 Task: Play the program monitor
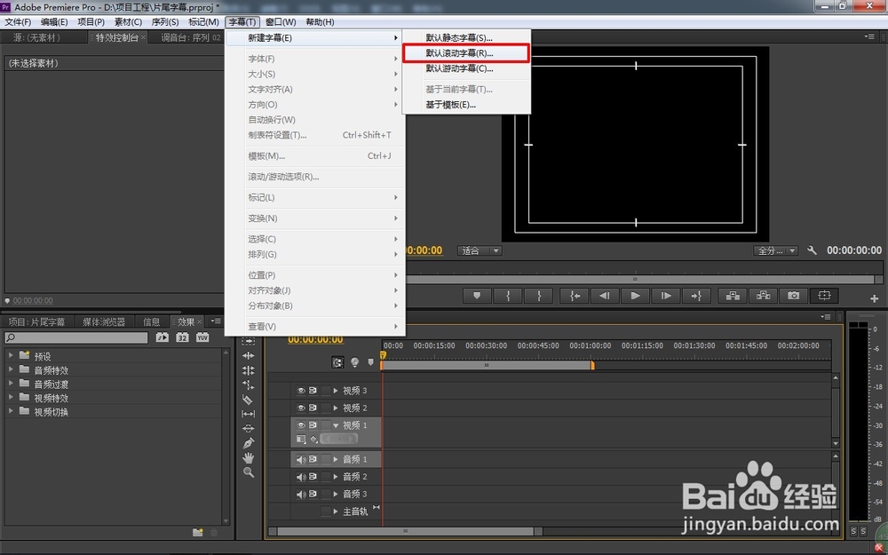(636, 296)
